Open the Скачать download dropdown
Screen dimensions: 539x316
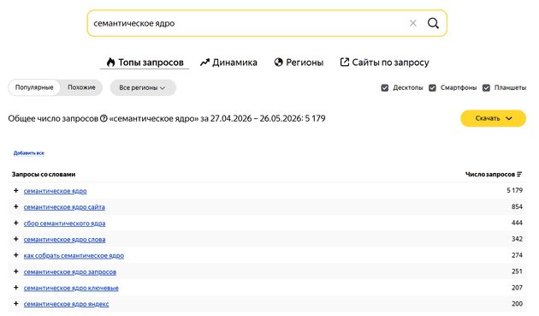[x=494, y=118]
